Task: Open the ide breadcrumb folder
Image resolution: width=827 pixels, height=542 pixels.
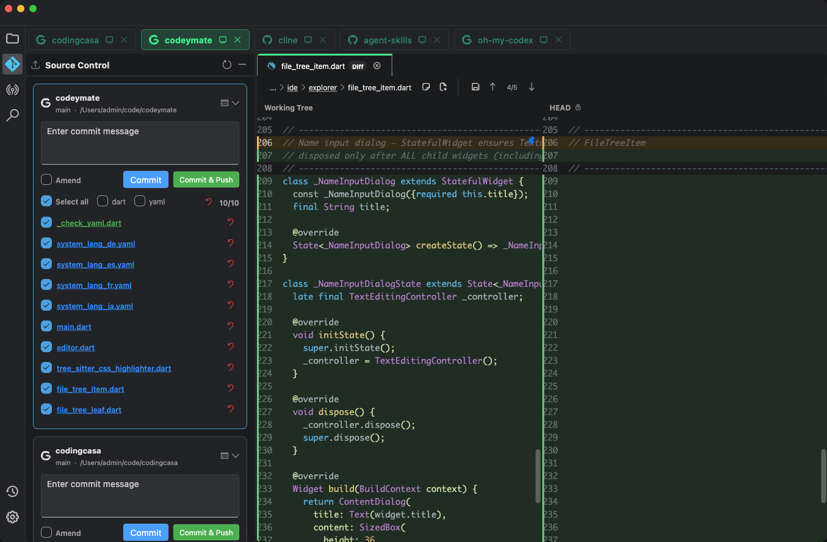Action: [292, 88]
